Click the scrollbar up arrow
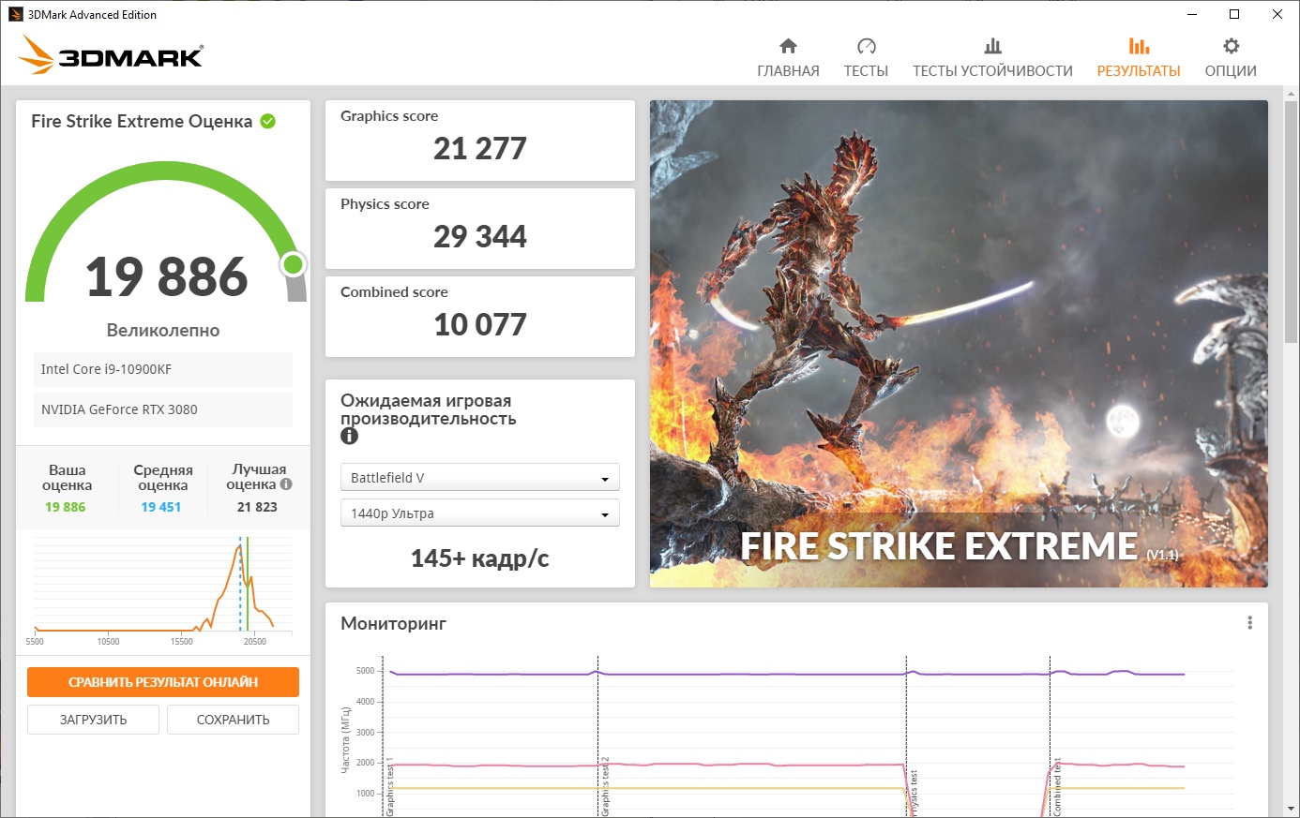Image resolution: width=1300 pixels, height=818 pixels. (x=1292, y=93)
